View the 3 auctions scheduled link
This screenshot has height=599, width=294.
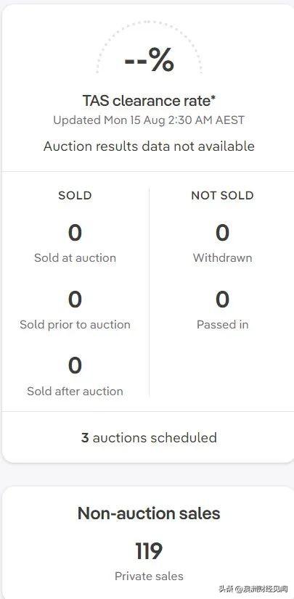tap(149, 437)
